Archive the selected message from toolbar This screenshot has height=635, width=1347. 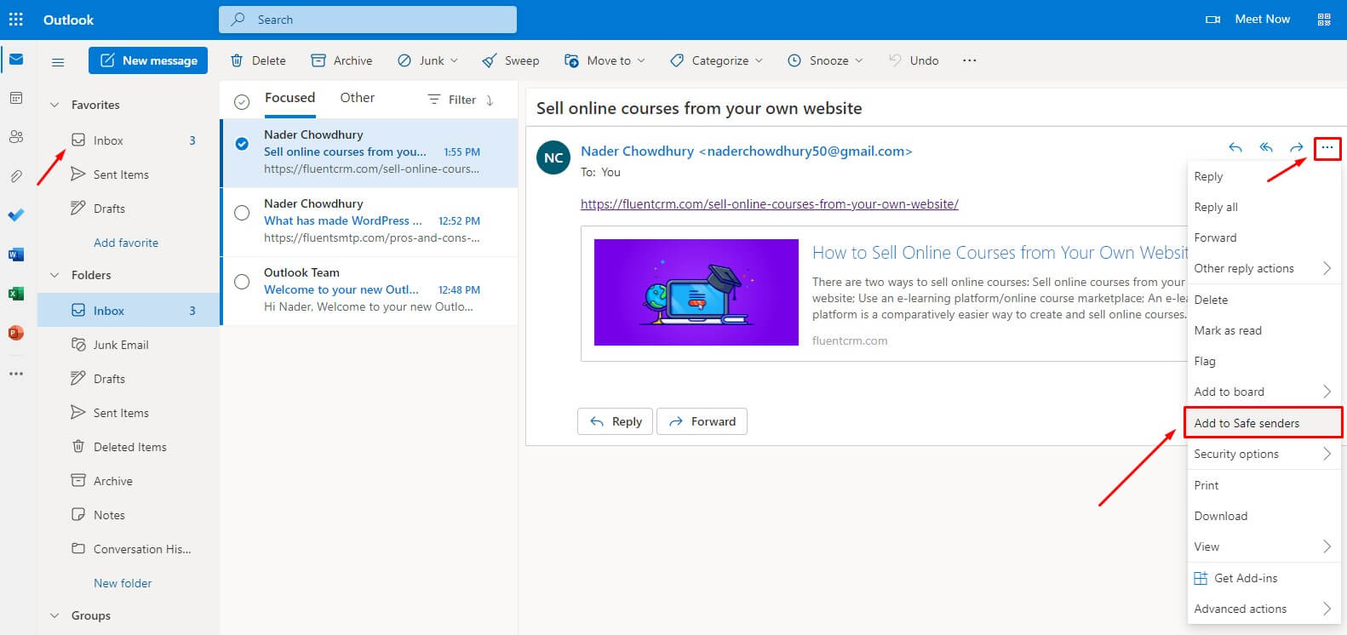click(341, 60)
